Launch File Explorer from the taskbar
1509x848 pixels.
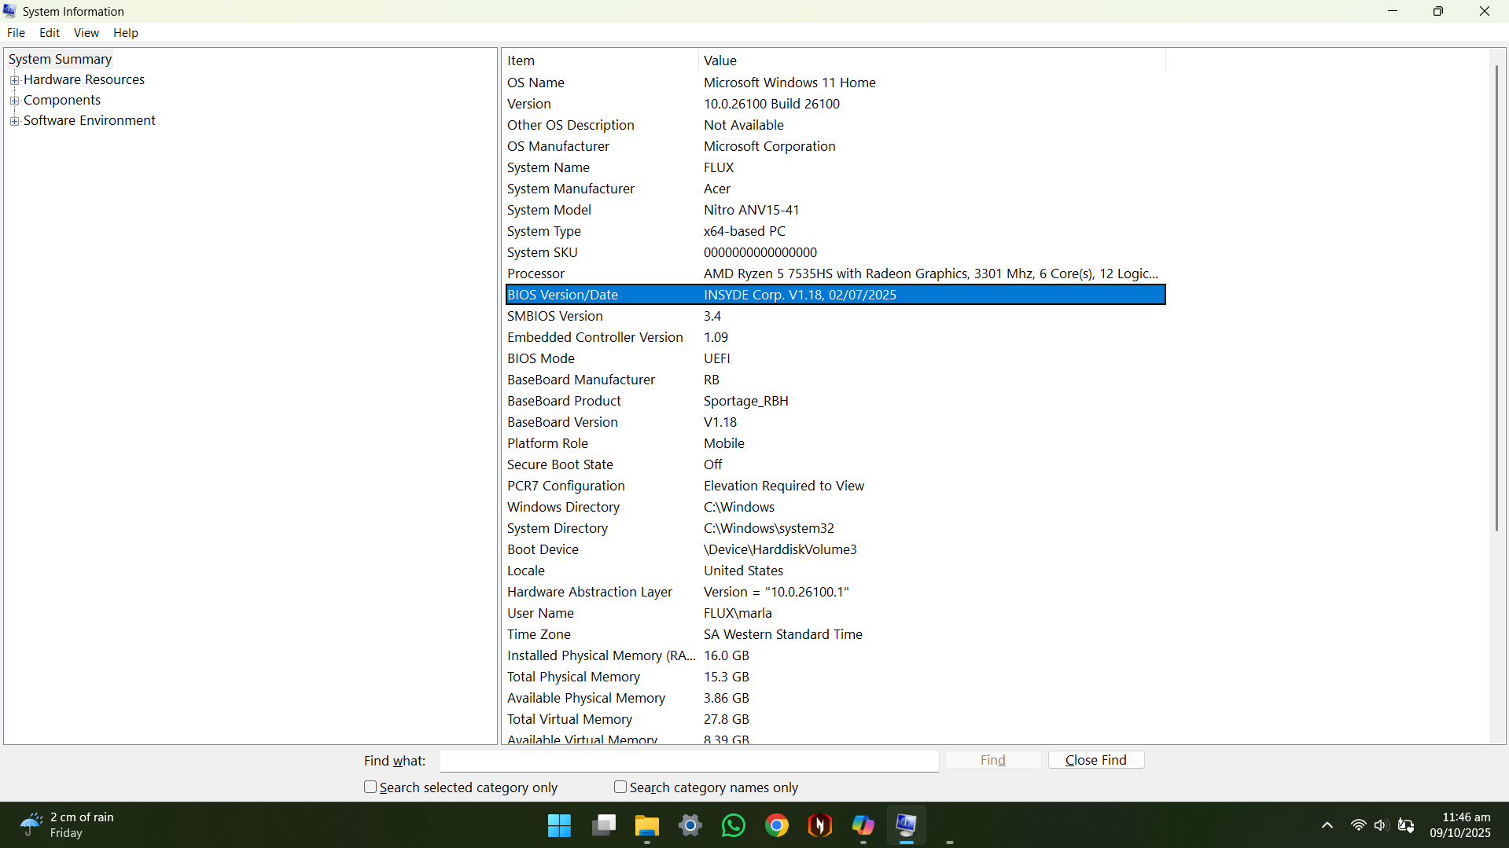tap(647, 825)
